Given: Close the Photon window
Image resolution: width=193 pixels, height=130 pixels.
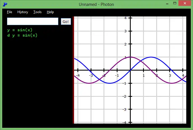Looking at the screenshot, I should [x=185, y=3].
